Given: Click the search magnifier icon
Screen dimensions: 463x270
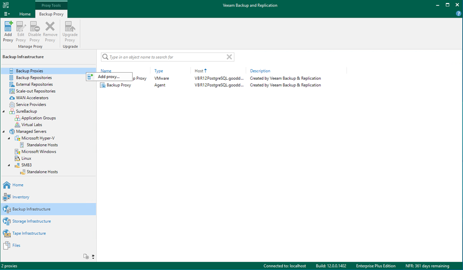Looking at the screenshot, I should [105, 57].
